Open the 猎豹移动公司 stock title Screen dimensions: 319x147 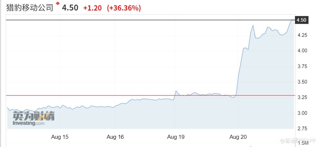tap(30, 8)
